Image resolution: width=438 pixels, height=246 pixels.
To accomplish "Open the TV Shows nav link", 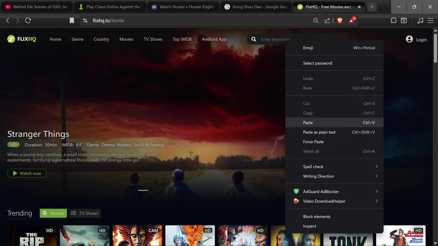I will coord(153,39).
